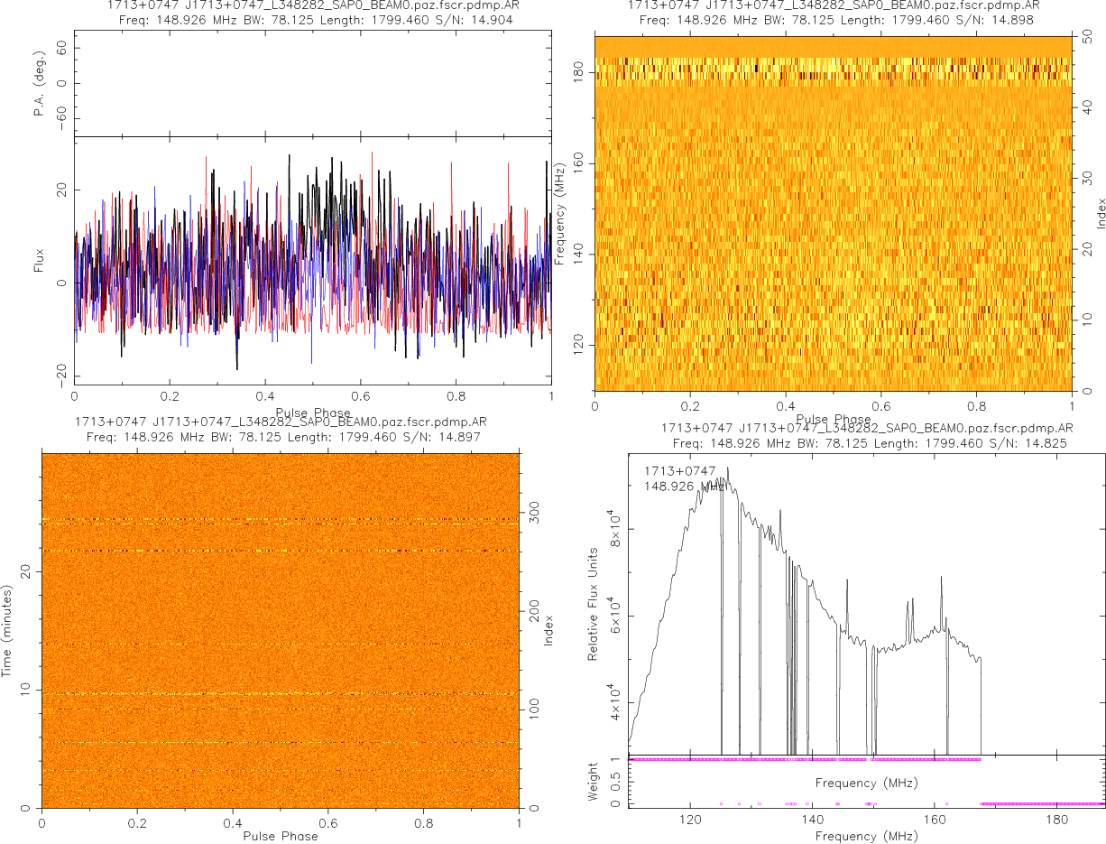1106x844 pixels.
Task: Click the P.A. (deg.) axis label
Action: [40, 84]
